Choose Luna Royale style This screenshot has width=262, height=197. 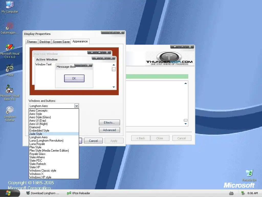coord(54,144)
